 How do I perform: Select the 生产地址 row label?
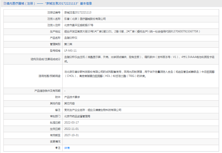pos(55,32)
